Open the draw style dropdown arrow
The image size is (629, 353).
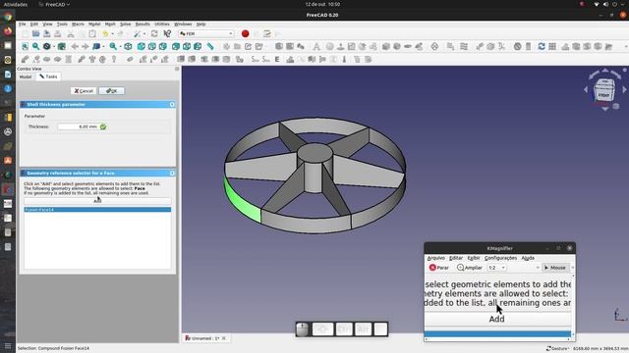(x=54, y=47)
